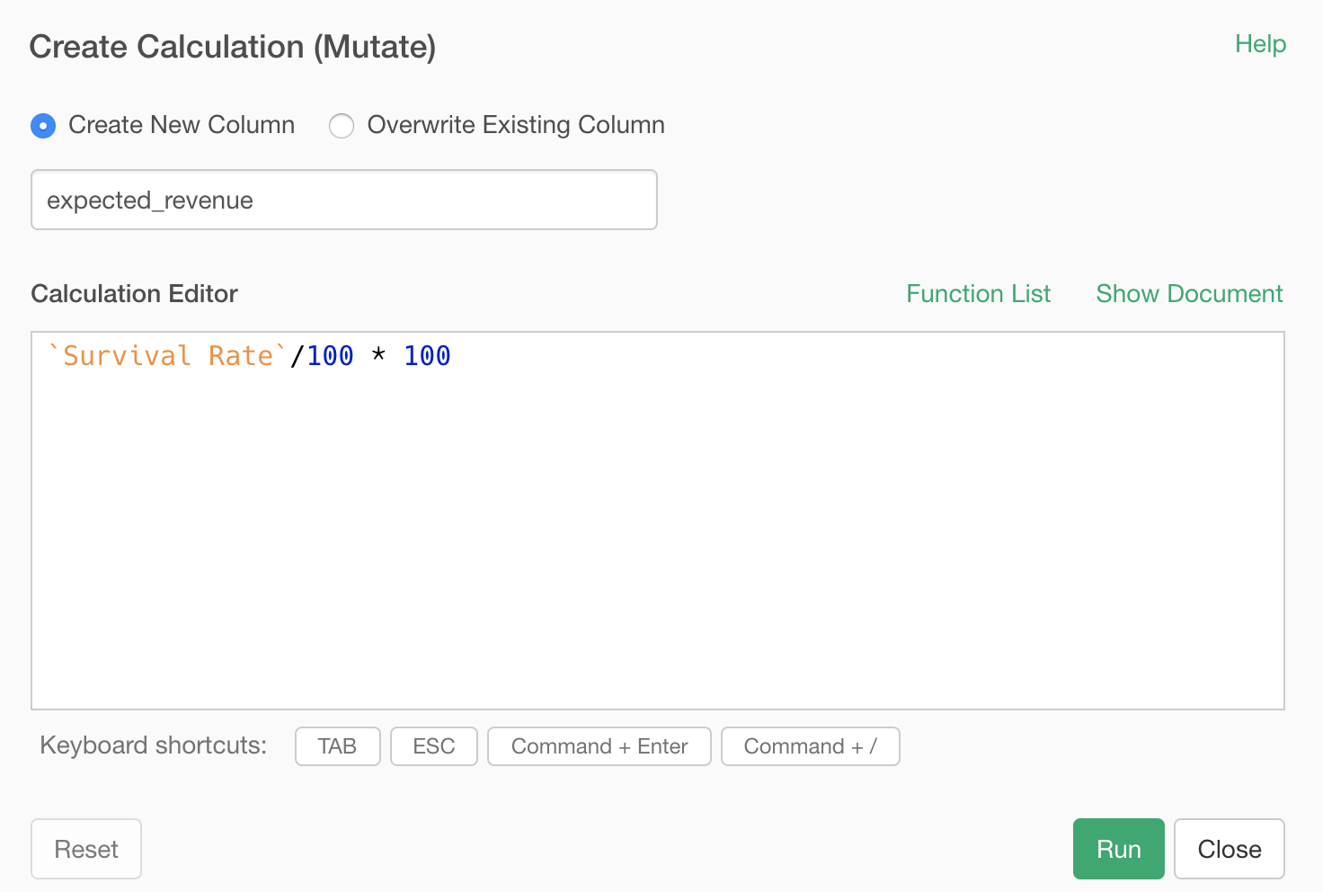Viewport: 1323px width, 892px height.
Task: Click the `Survival Rate` column token in editor
Action: [167, 356]
